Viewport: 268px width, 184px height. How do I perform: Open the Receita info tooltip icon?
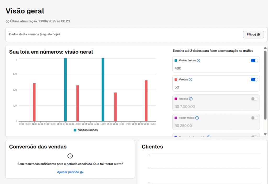191,99
